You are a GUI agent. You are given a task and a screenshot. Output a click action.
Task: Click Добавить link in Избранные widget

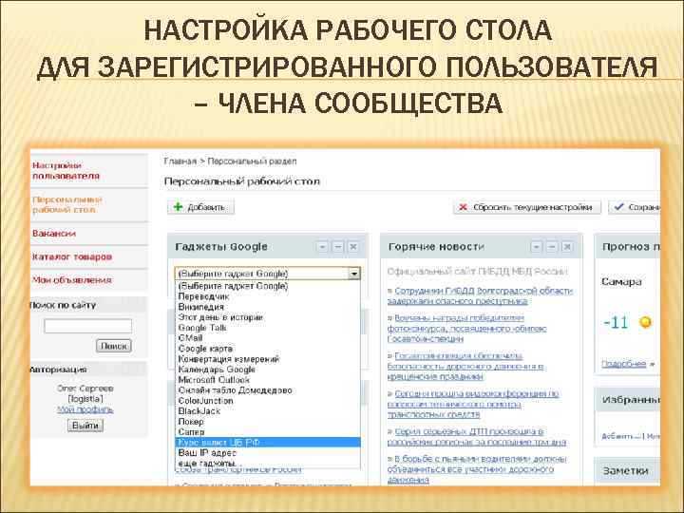621,436
